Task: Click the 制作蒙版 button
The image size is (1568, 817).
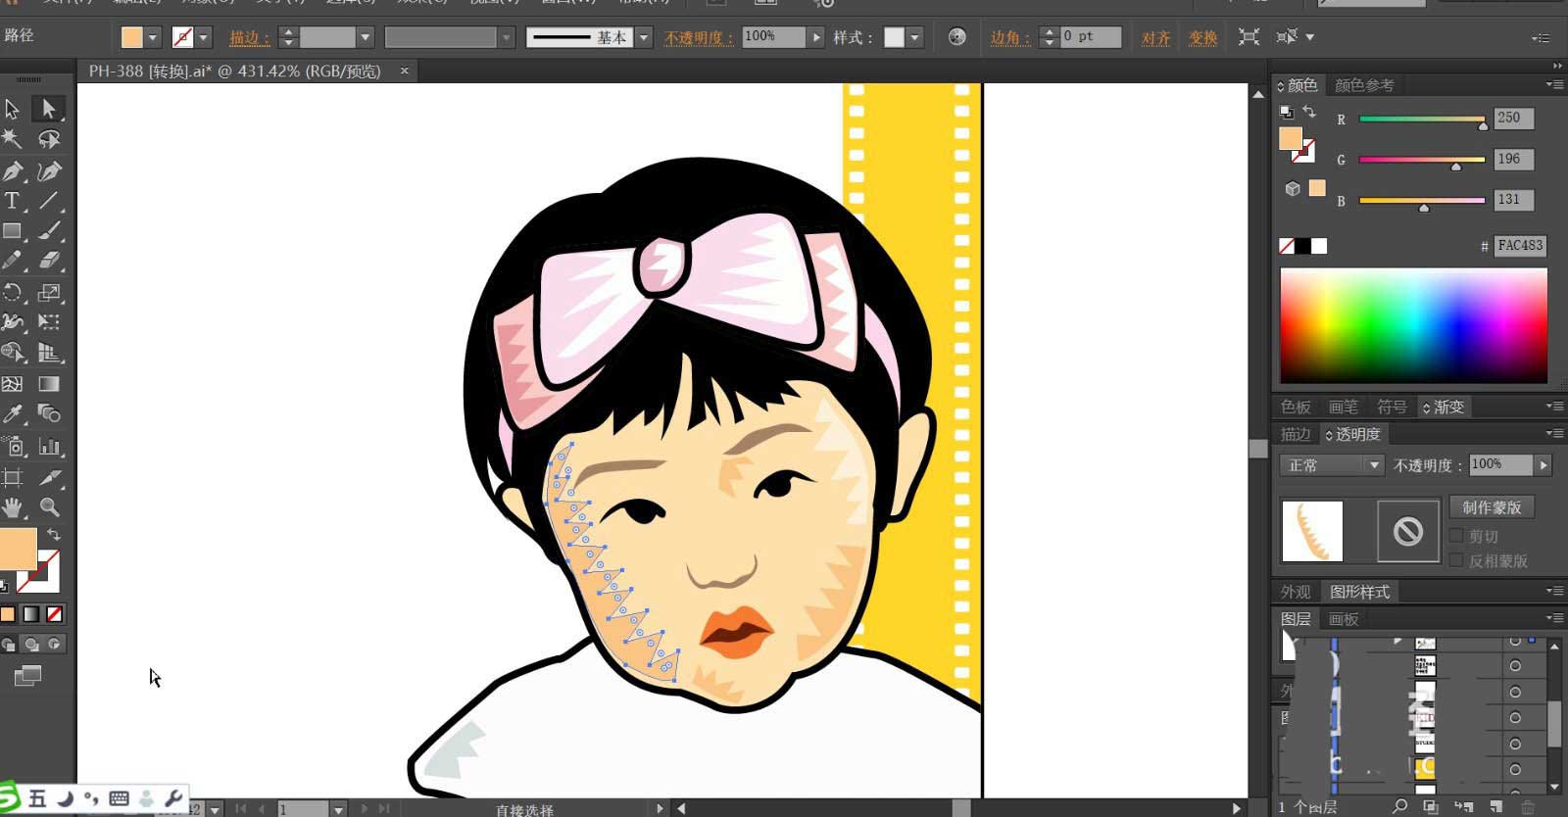Action: (1492, 507)
